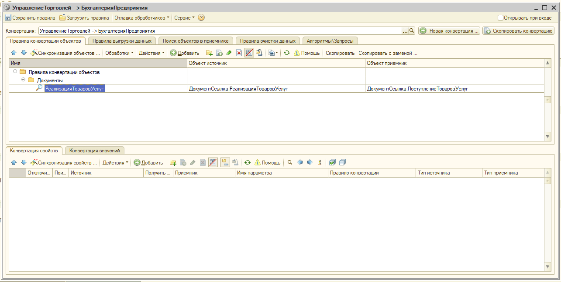Click cell ДокументСсылка.ПоступлениеТоваровУслуг
Screen dimensions: 561x282
(454, 88)
